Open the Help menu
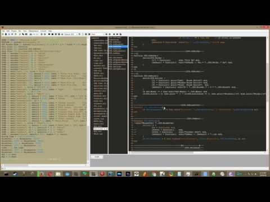The width and height of the screenshot is (270, 202). 50,31
